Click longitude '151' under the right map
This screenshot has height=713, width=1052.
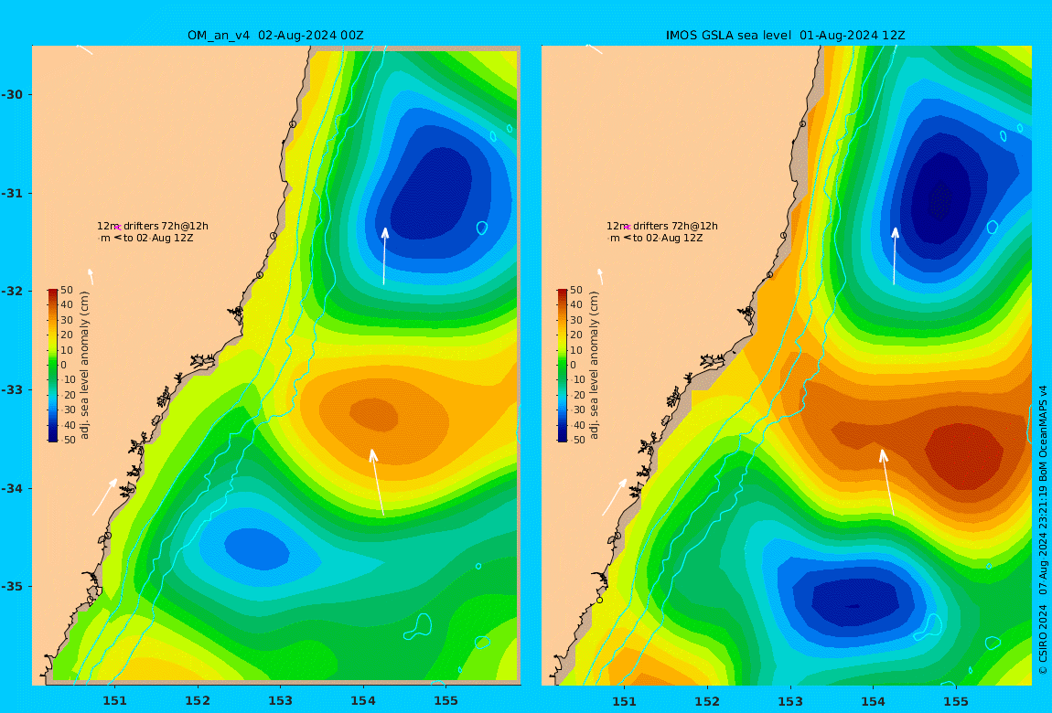[x=625, y=701]
